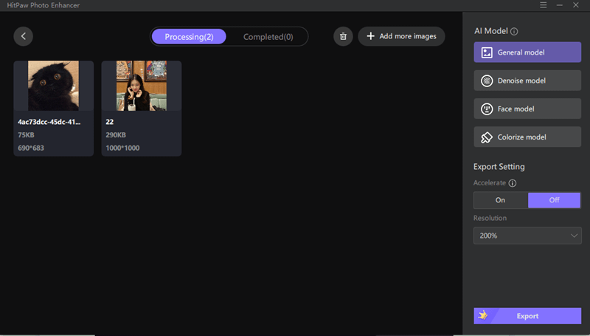
Task: Click the trash icon to delete images
Action: point(343,36)
